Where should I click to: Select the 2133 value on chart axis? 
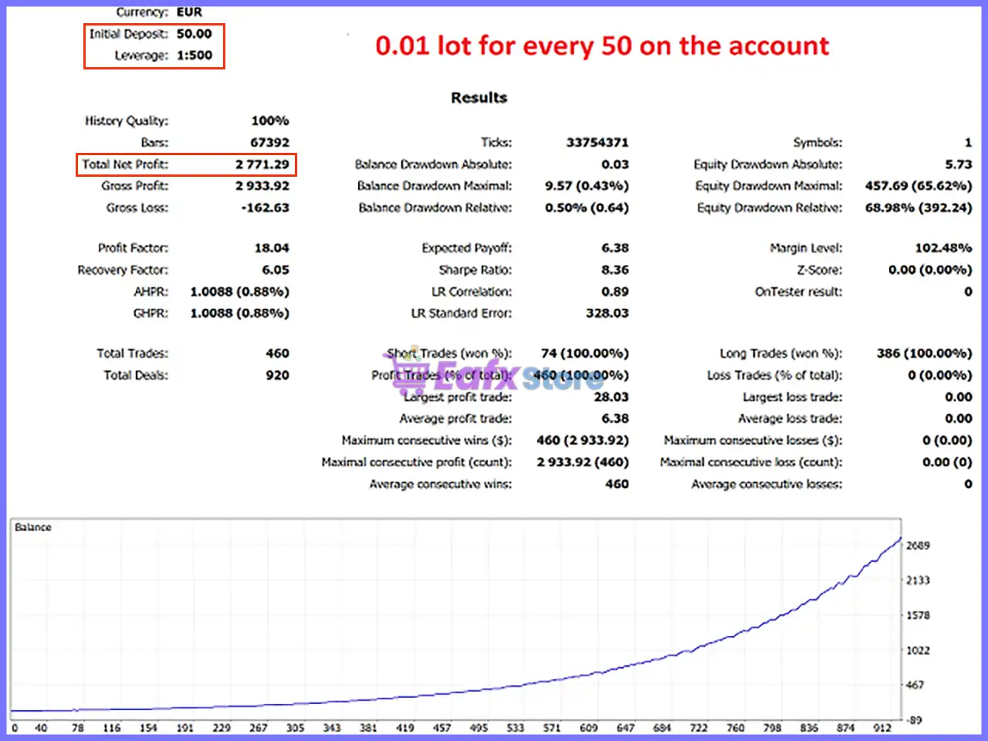(x=918, y=580)
